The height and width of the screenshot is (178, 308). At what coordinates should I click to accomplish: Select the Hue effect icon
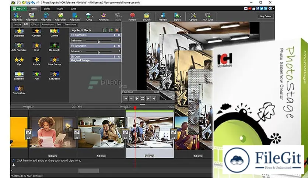37,74
